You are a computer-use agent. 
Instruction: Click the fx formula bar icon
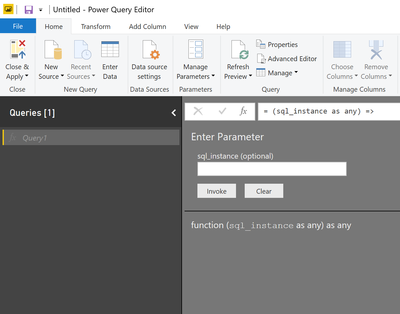point(243,111)
